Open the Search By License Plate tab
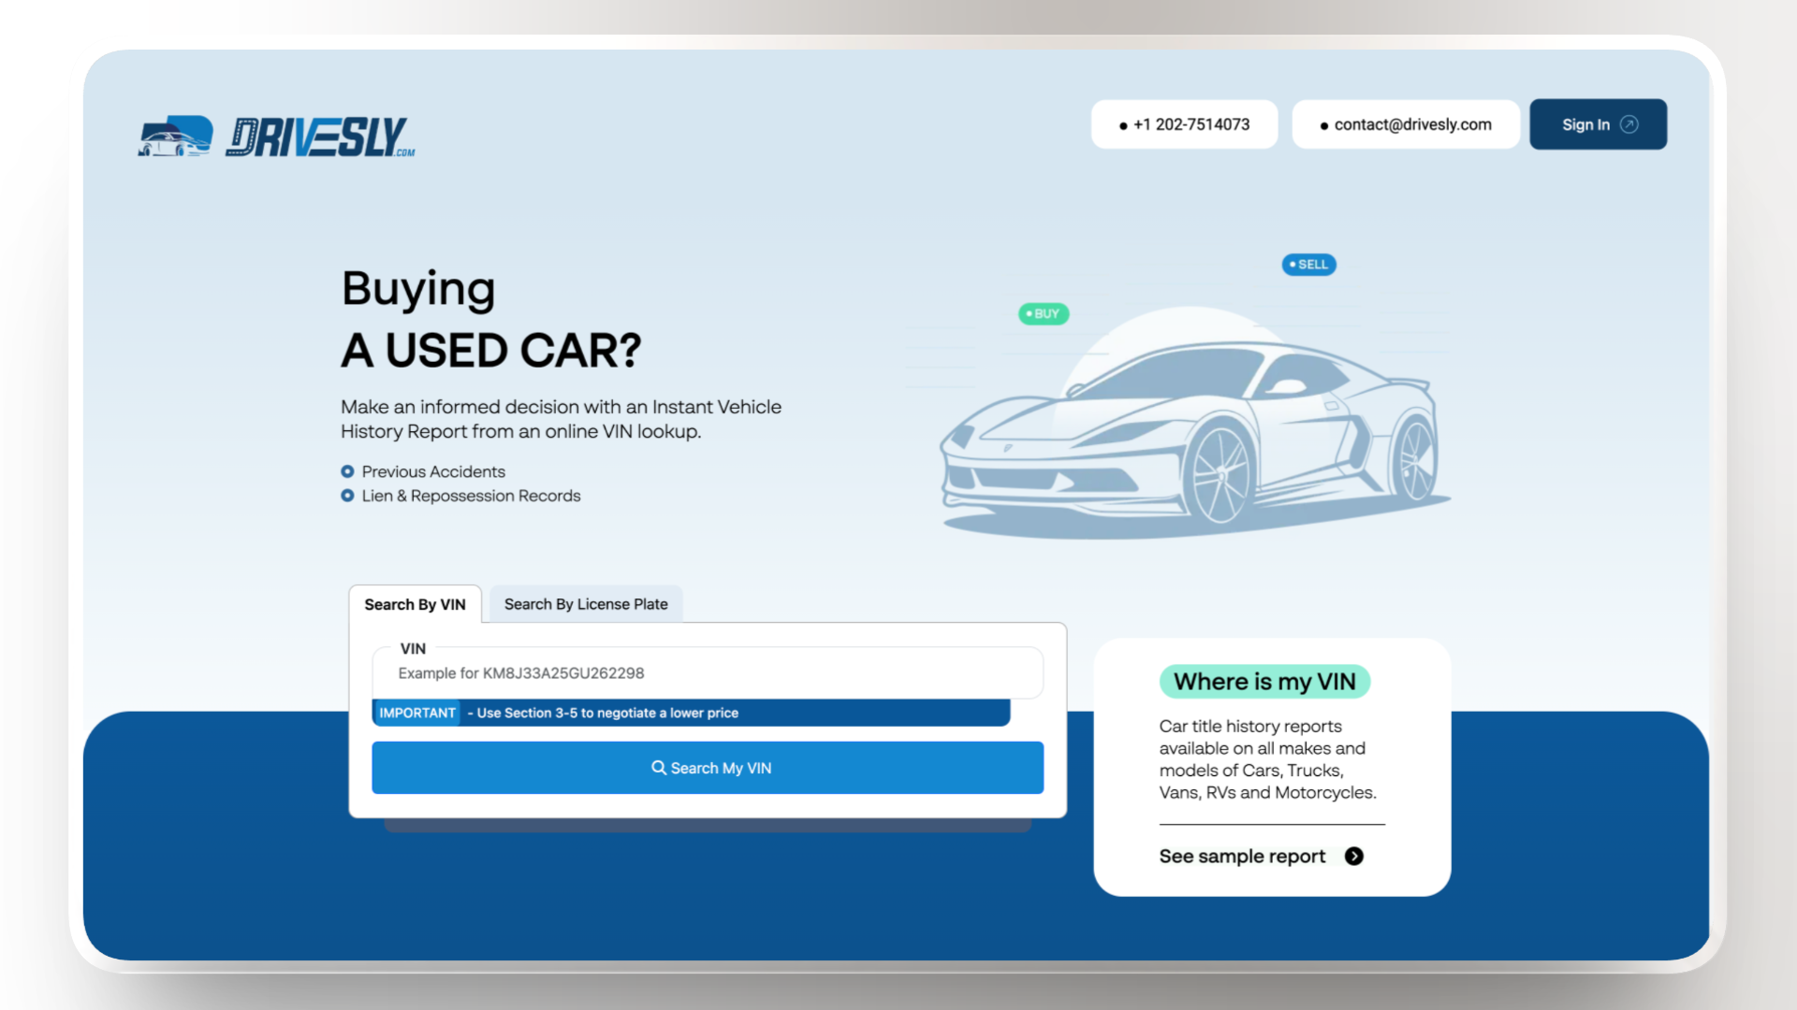 click(x=586, y=604)
